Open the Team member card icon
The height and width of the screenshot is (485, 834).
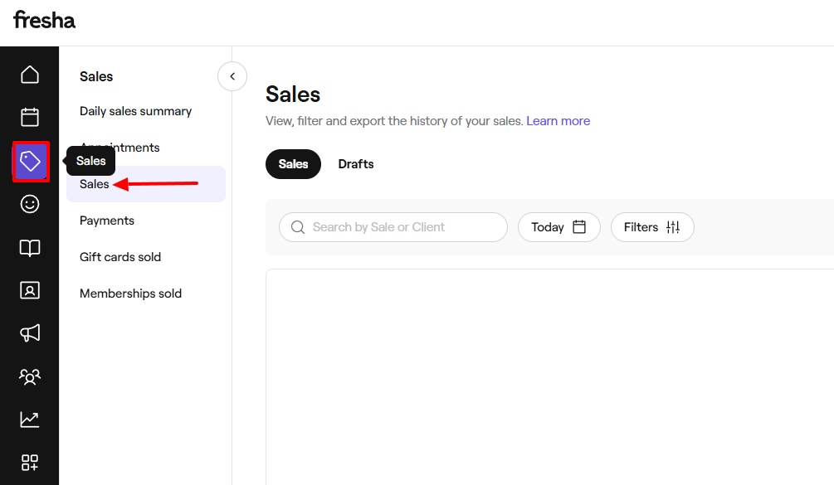[x=30, y=290]
